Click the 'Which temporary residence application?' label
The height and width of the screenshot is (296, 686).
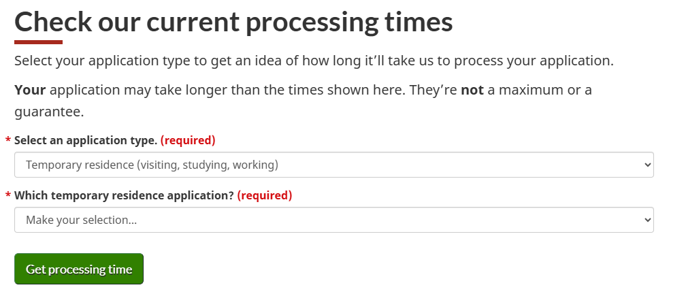(124, 195)
